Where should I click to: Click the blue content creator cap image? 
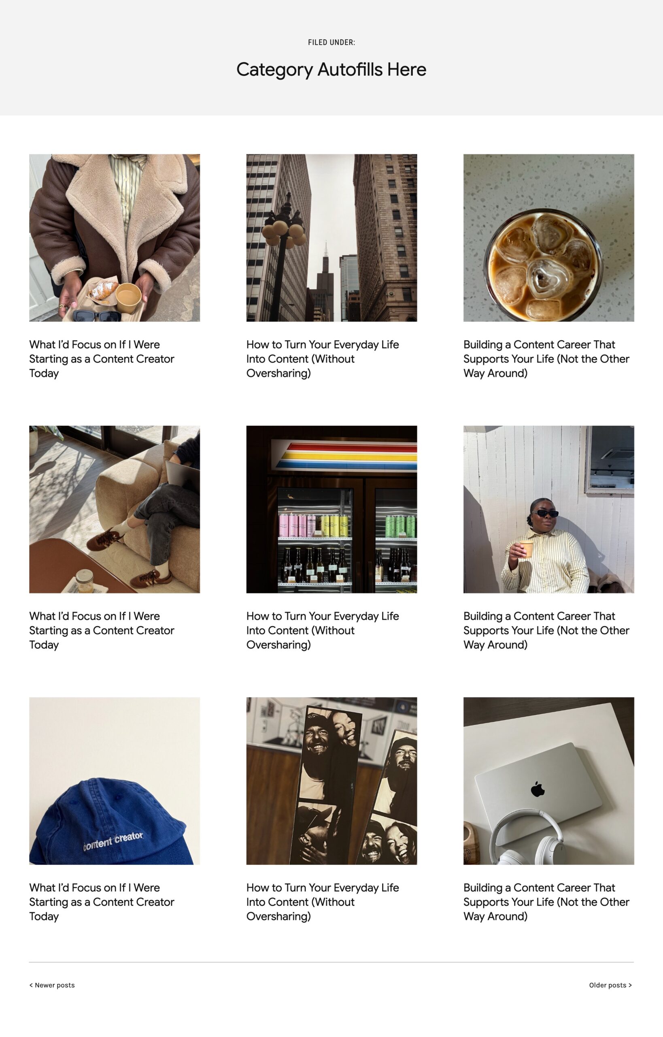pyautogui.click(x=115, y=781)
